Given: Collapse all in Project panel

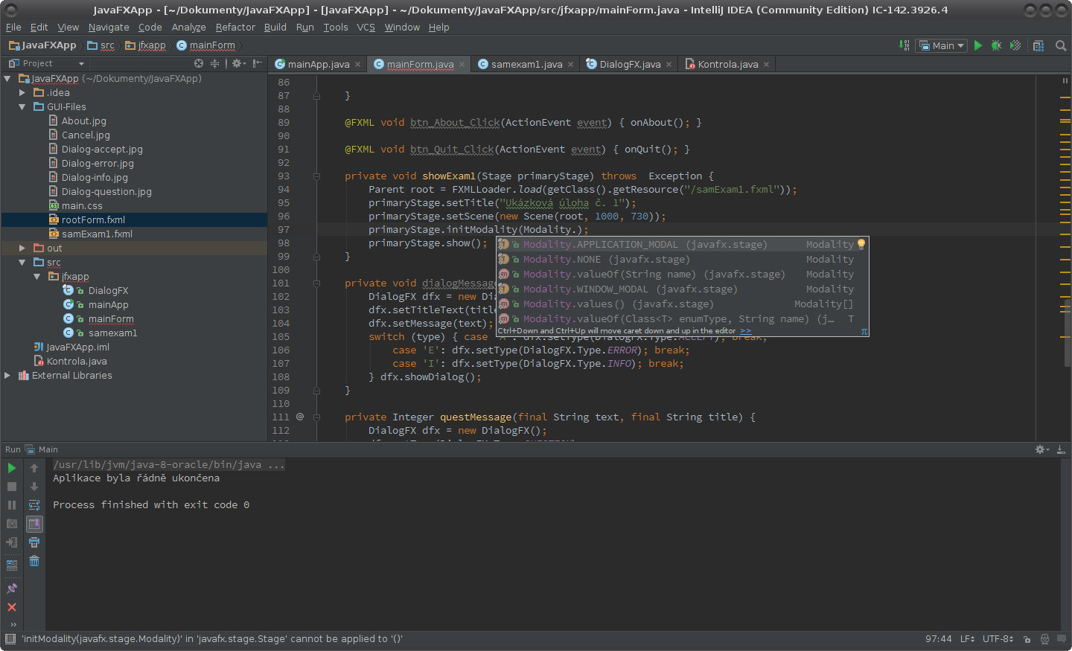Looking at the screenshot, I should [x=215, y=63].
